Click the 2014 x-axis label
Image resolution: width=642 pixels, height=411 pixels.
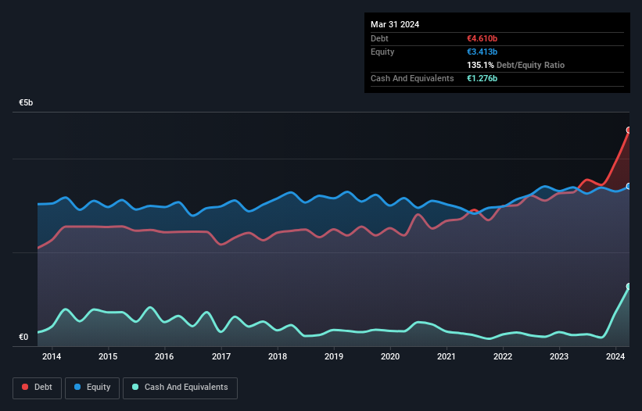[x=52, y=356]
